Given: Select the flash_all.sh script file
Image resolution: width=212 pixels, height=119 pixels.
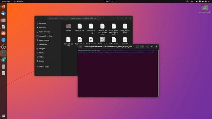Looking at the screenshot, I should click(x=91, y=27).
